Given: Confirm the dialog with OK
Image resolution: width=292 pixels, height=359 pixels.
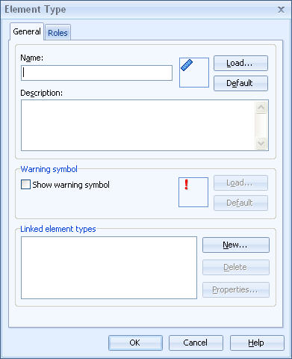Looking at the screenshot, I should pos(135,343).
